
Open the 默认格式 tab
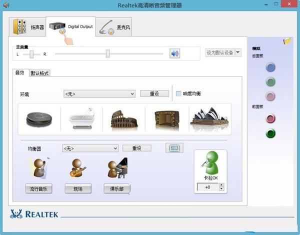[40, 73]
